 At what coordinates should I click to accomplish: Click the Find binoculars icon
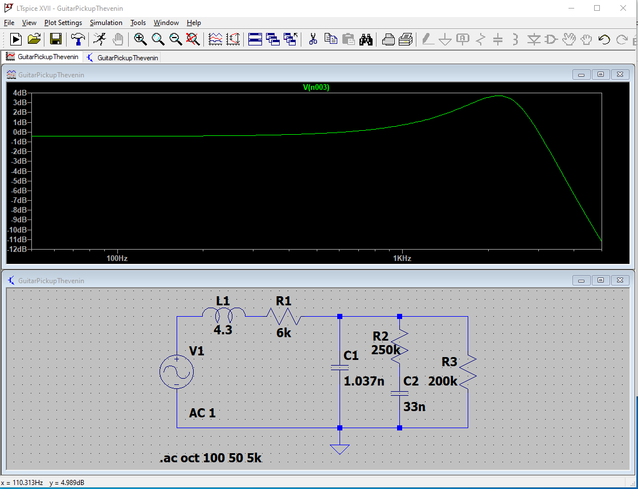366,39
